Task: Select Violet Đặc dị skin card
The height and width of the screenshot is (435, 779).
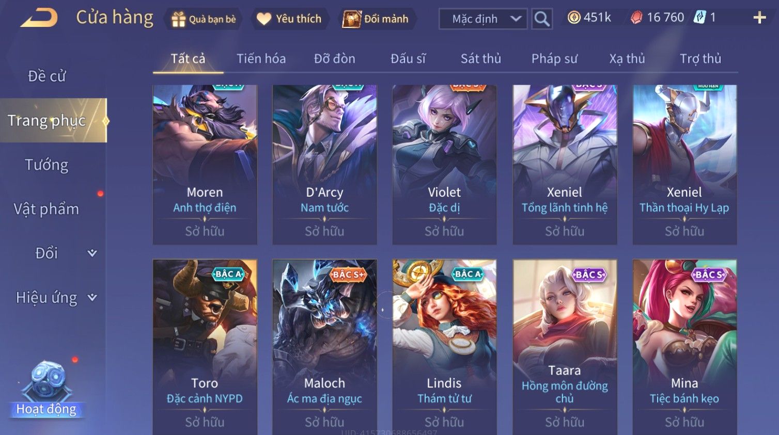Action: [444, 165]
